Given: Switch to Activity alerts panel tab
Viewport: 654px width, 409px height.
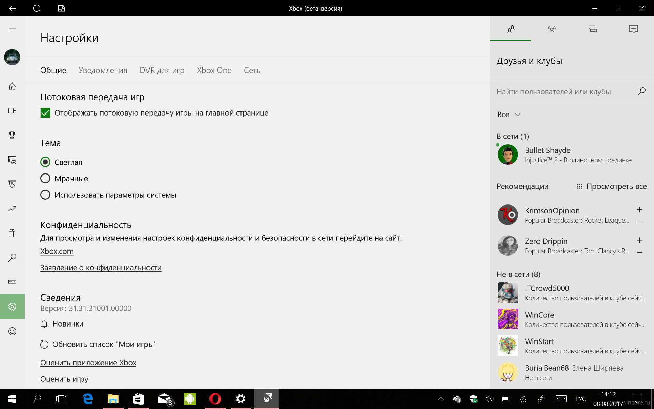Looking at the screenshot, I should [x=633, y=29].
